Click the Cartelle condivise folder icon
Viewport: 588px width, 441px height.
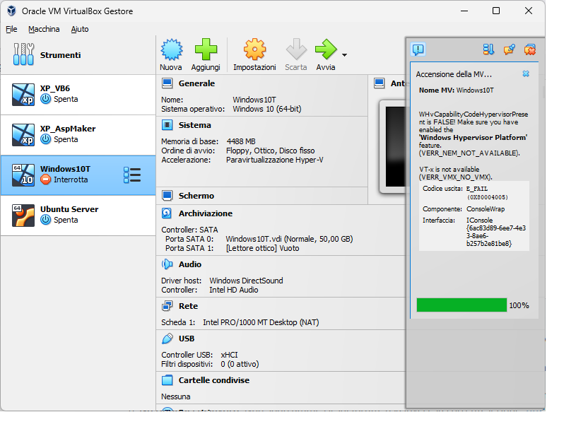click(167, 380)
